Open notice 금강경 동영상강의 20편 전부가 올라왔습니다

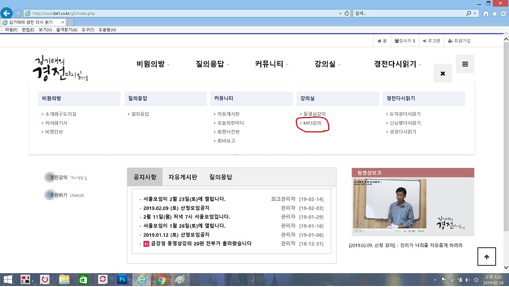click(x=201, y=243)
